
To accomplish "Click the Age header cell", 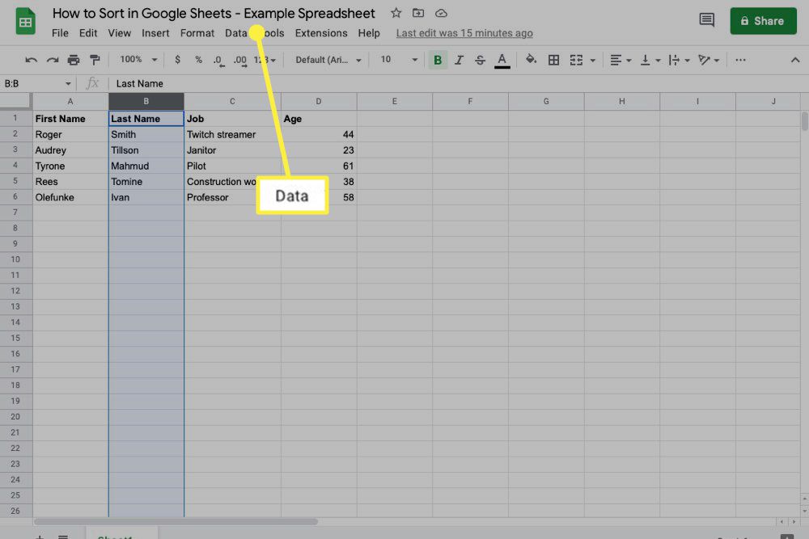I will [x=319, y=119].
